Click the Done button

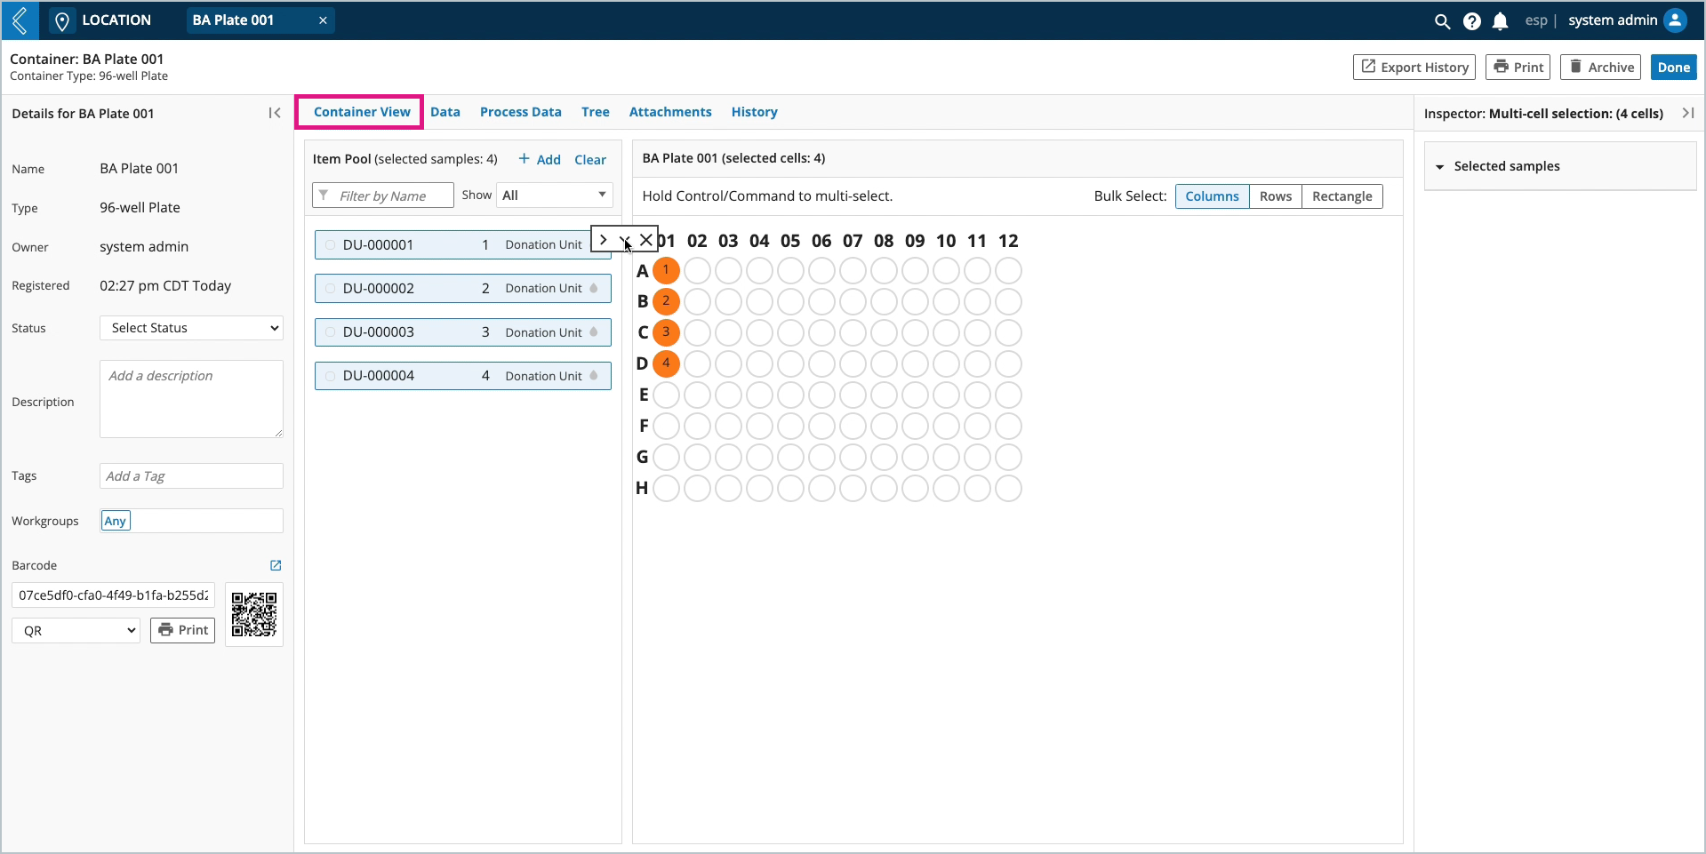click(1674, 67)
